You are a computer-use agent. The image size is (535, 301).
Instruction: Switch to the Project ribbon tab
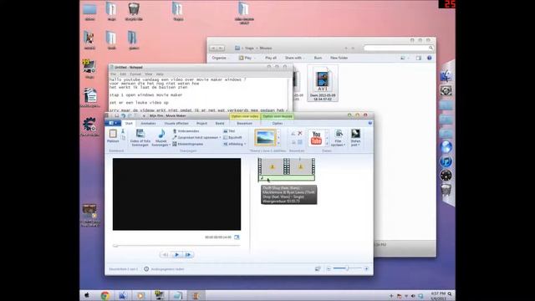click(201, 123)
